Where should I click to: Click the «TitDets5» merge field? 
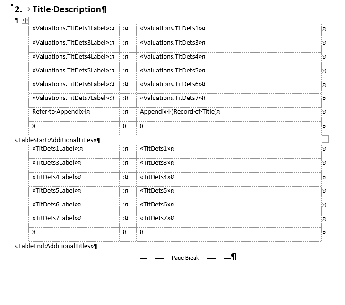[x=155, y=191]
